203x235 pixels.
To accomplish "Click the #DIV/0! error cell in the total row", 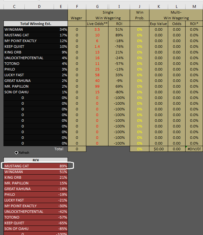I will pyautogui.click(x=194, y=149).
